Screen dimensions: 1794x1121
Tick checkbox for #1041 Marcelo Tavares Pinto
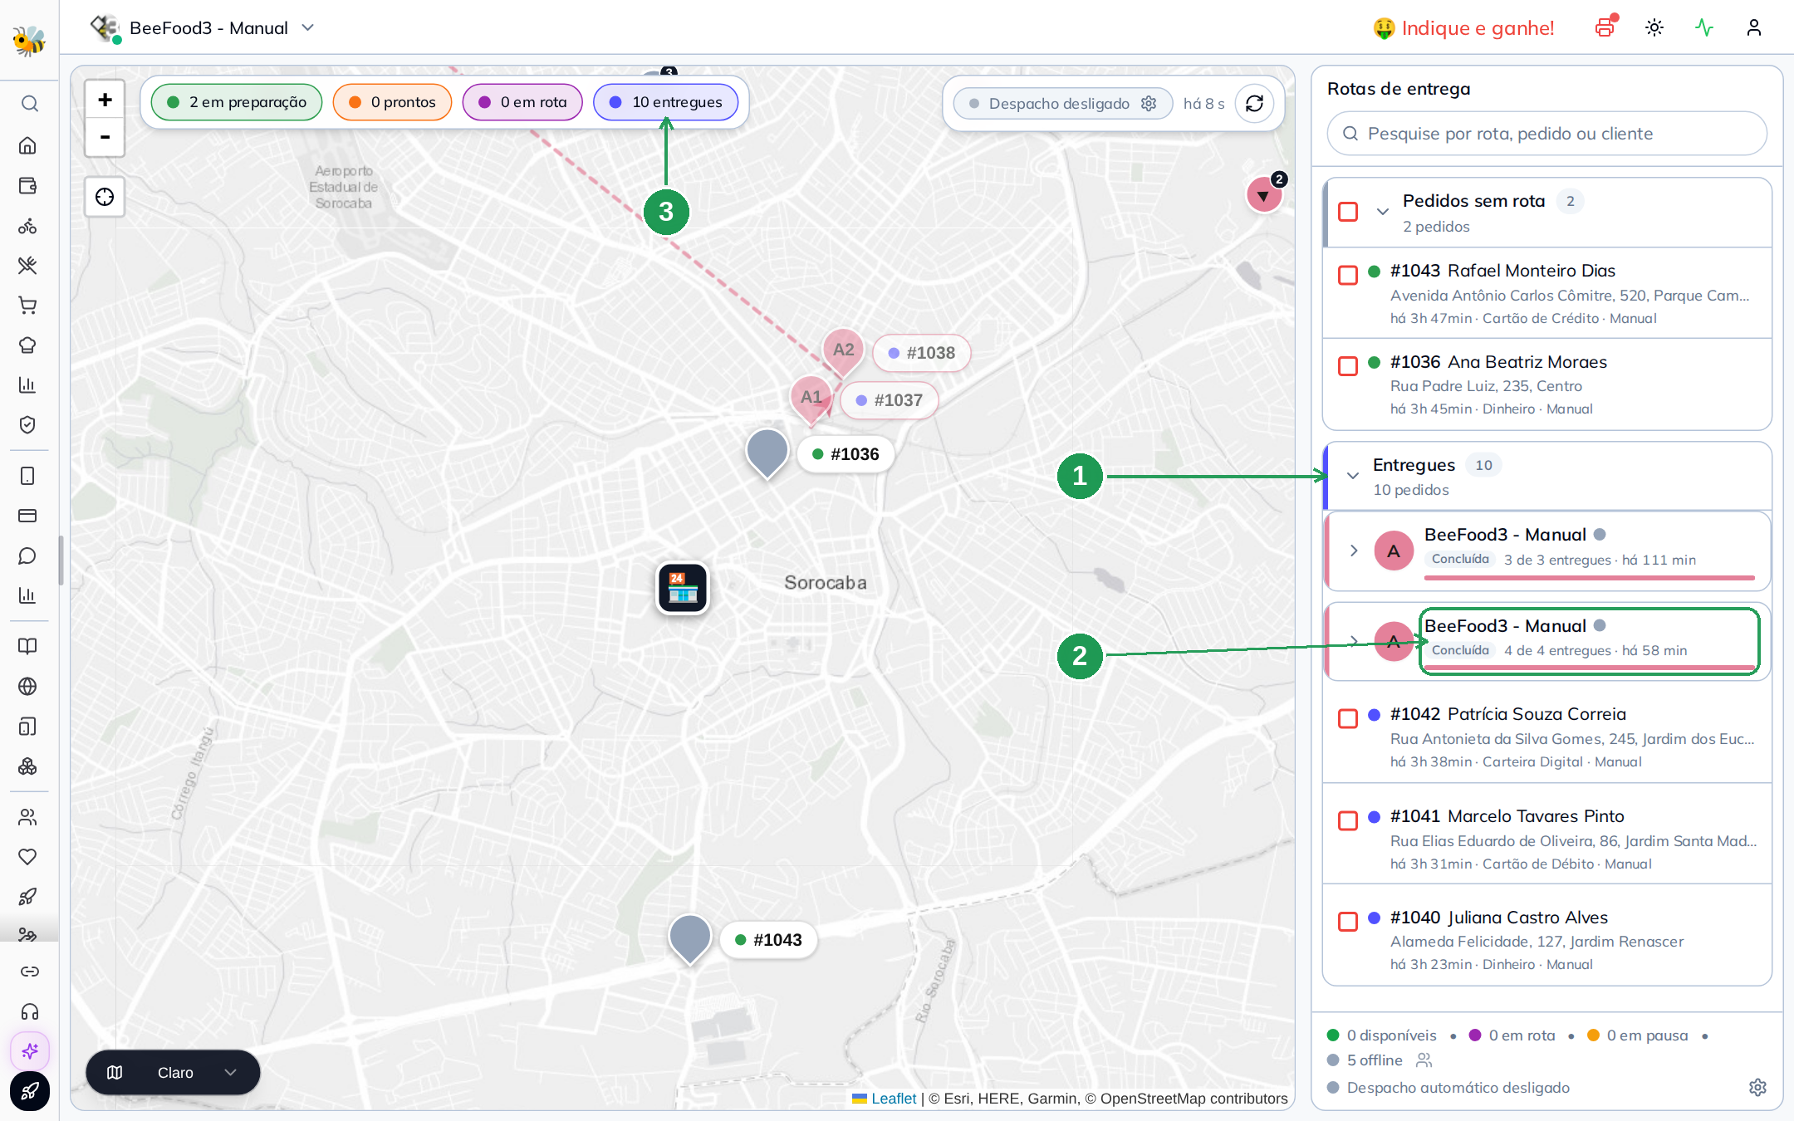click(1348, 820)
